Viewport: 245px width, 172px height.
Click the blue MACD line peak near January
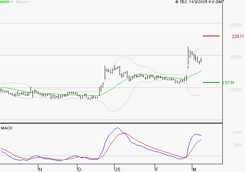(x=118, y=128)
